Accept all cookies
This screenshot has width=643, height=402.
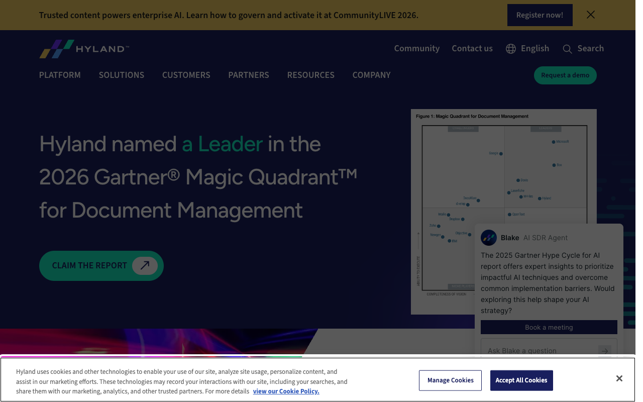pyautogui.click(x=521, y=380)
